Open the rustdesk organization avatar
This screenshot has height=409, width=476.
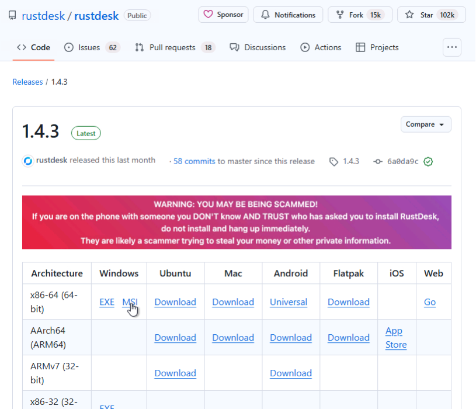(28, 161)
